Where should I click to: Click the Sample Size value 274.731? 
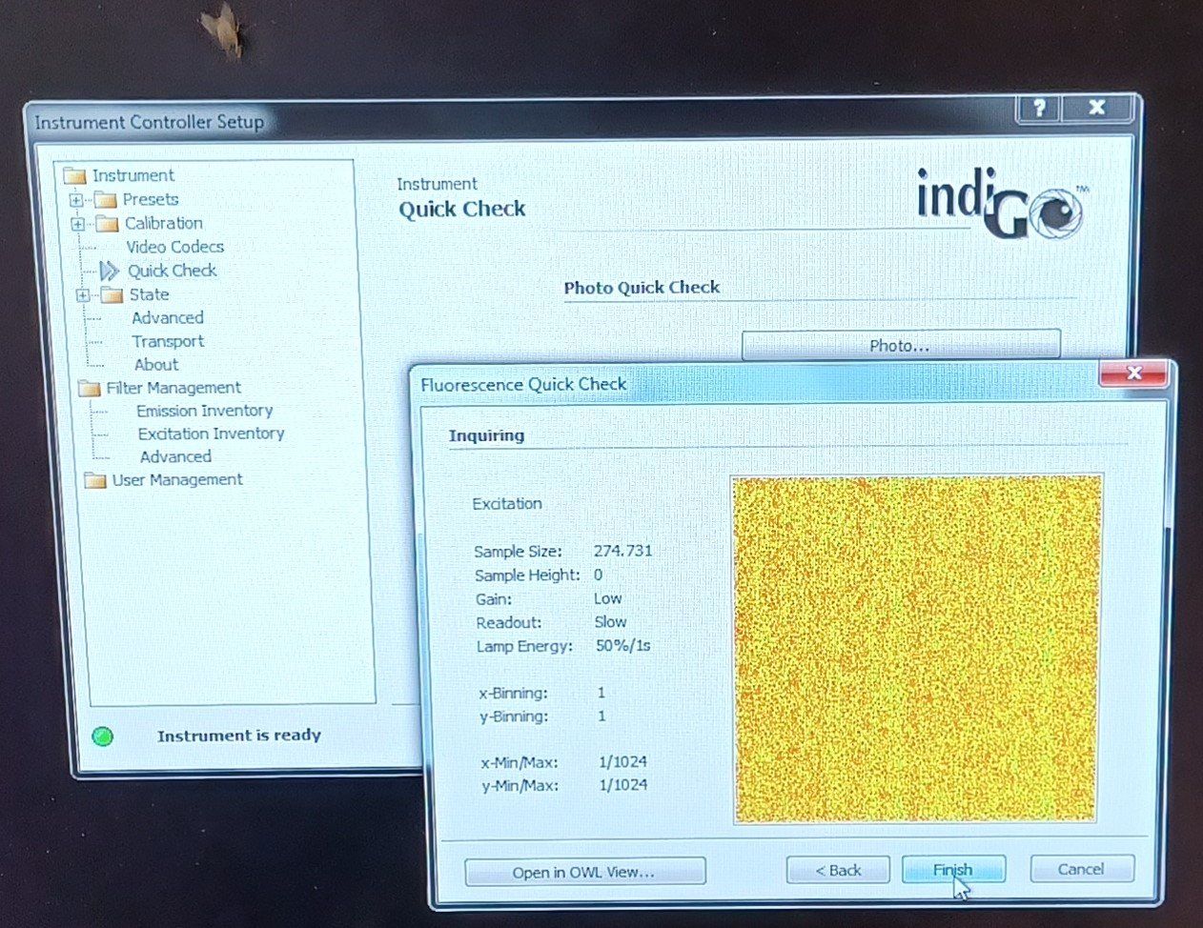[x=622, y=552]
